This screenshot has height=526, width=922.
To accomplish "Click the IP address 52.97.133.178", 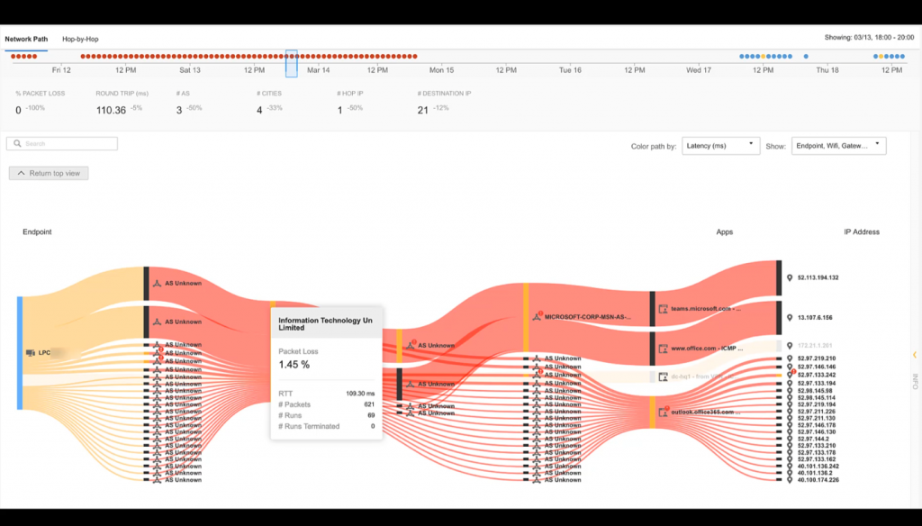I will pos(817,452).
